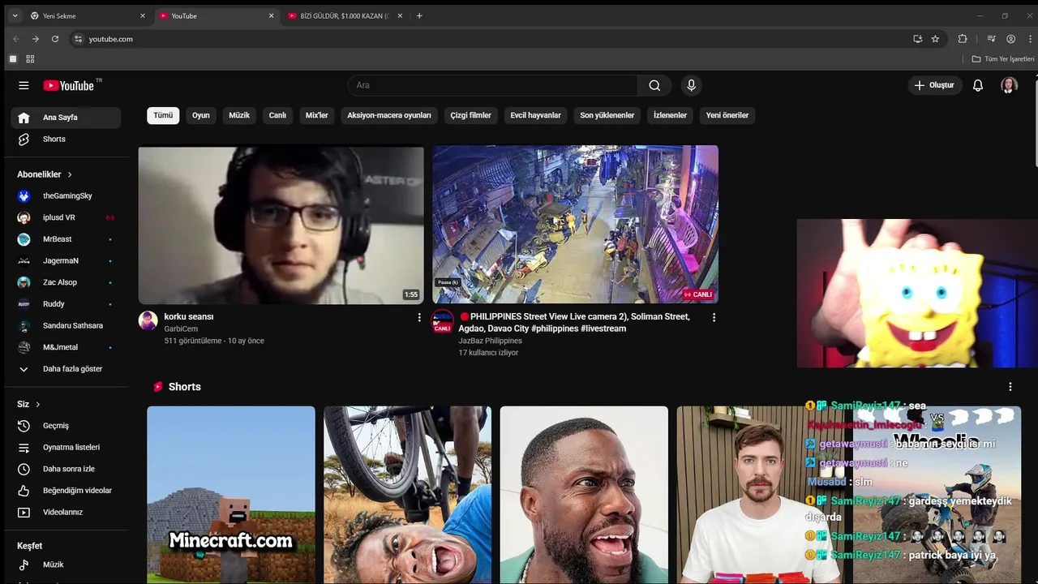Go to Ana Sayfa in sidebar
The height and width of the screenshot is (584, 1038).
[x=66, y=118]
